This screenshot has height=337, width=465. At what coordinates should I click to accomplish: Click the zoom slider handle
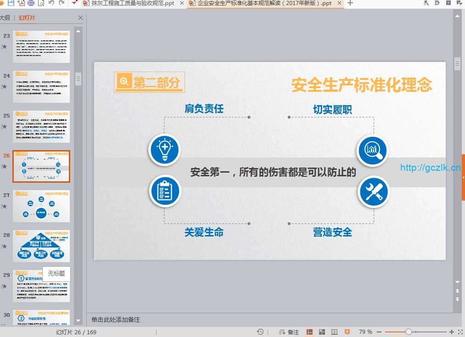point(409,332)
